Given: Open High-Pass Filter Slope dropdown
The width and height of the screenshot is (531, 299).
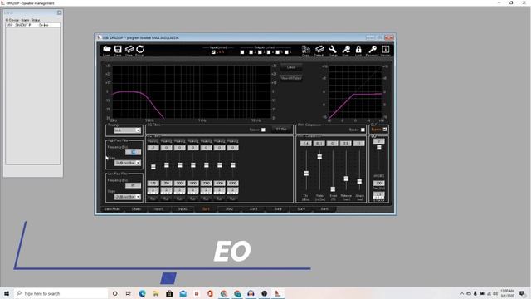Looking at the screenshot, I should point(127,163).
